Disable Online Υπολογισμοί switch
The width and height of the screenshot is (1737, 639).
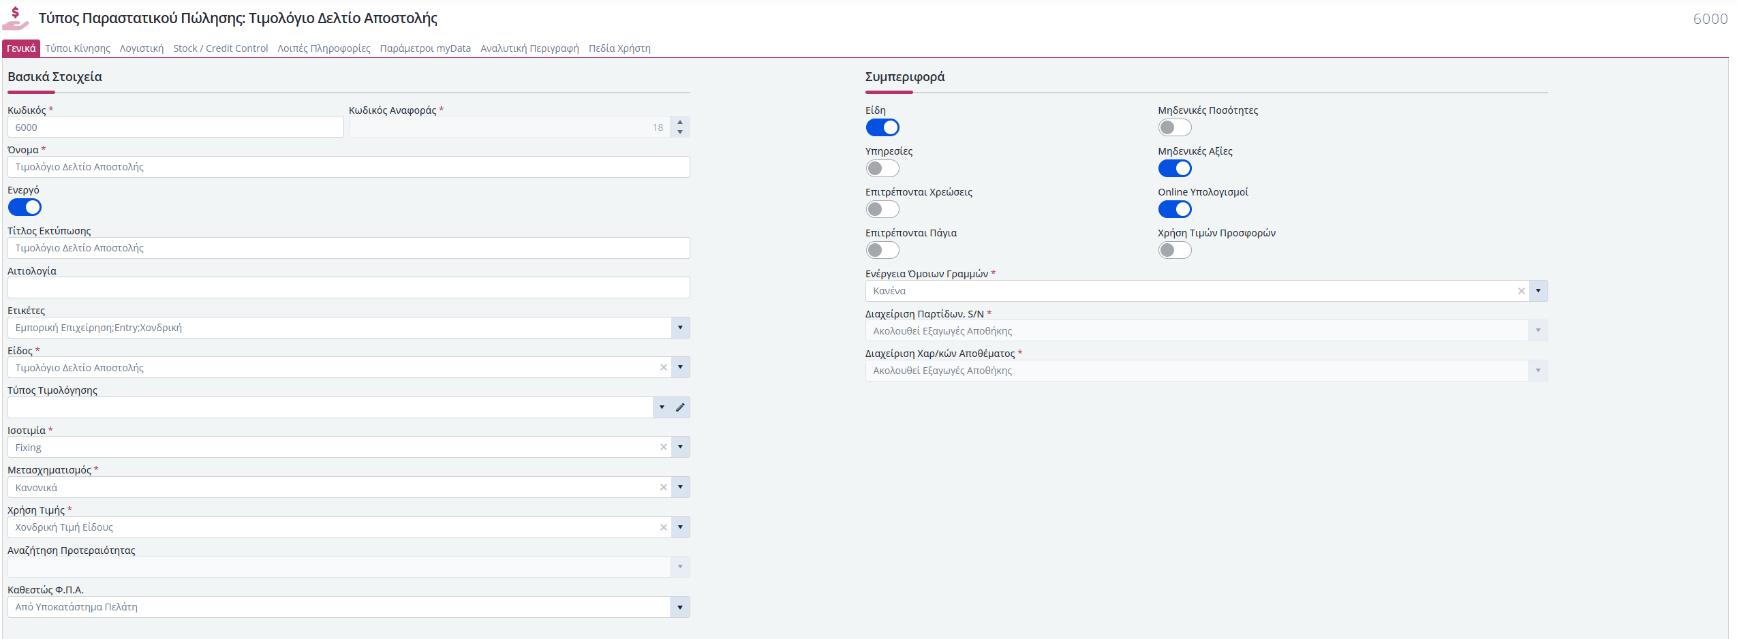[1175, 209]
